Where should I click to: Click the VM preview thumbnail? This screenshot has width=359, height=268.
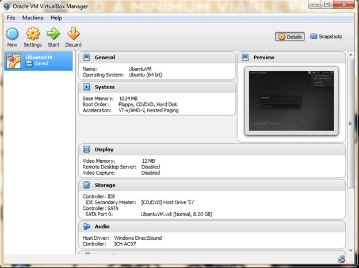(291, 101)
